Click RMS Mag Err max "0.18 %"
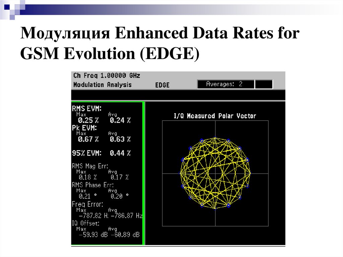The height and width of the screenshot is (257, 343). pyautogui.click(x=88, y=177)
